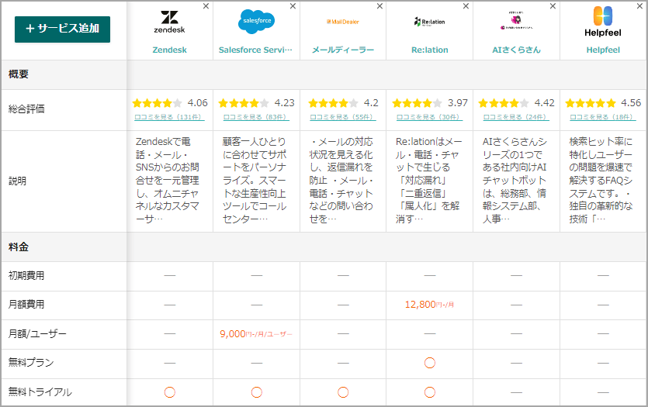Open Helpfeel reviews link (18件)

tap(603, 117)
